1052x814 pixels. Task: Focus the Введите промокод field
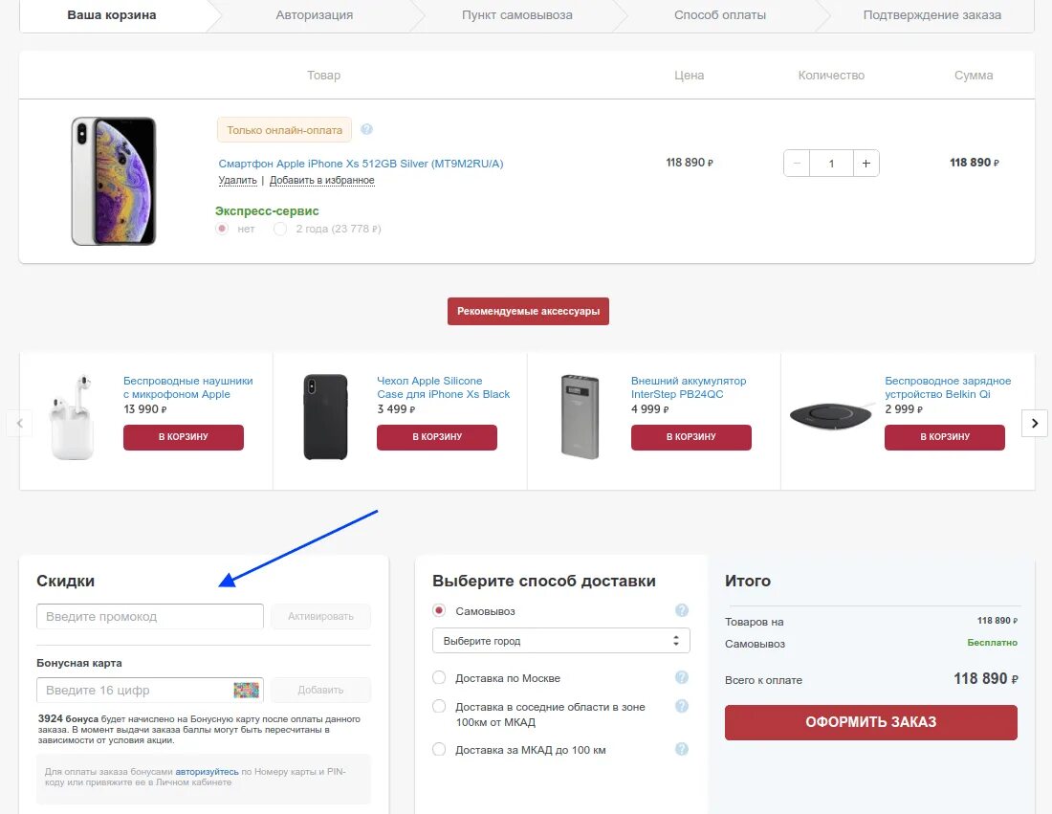coord(150,617)
